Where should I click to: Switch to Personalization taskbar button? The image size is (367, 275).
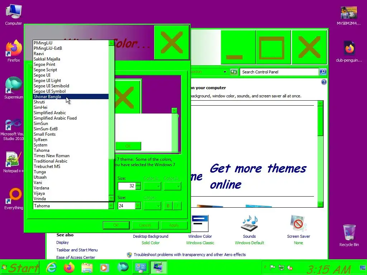pos(158,267)
